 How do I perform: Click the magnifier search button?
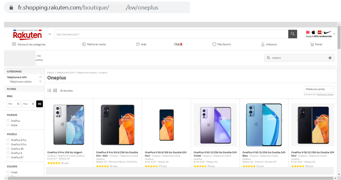[292, 34]
